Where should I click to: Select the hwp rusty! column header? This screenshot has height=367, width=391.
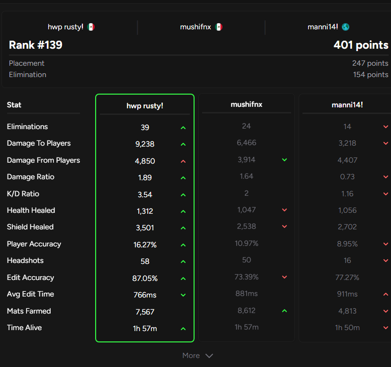pyautogui.click(x=145, y=105)
